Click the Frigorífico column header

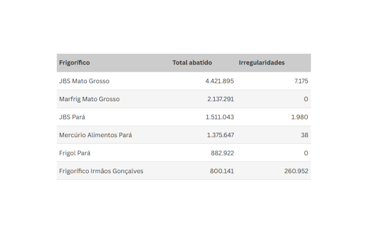[x=75, y=63]
